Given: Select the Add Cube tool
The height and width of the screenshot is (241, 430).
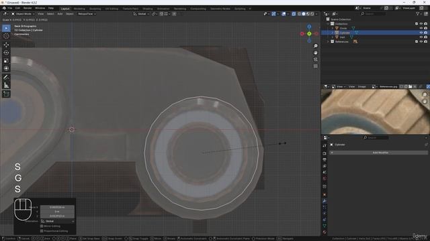Looking at the screenshot, I should [x=6, y=94].
